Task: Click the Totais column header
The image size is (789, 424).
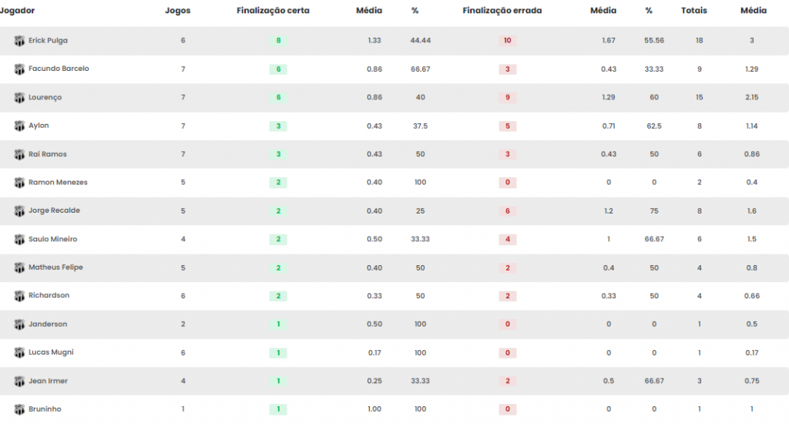Action: coord(694,11)
